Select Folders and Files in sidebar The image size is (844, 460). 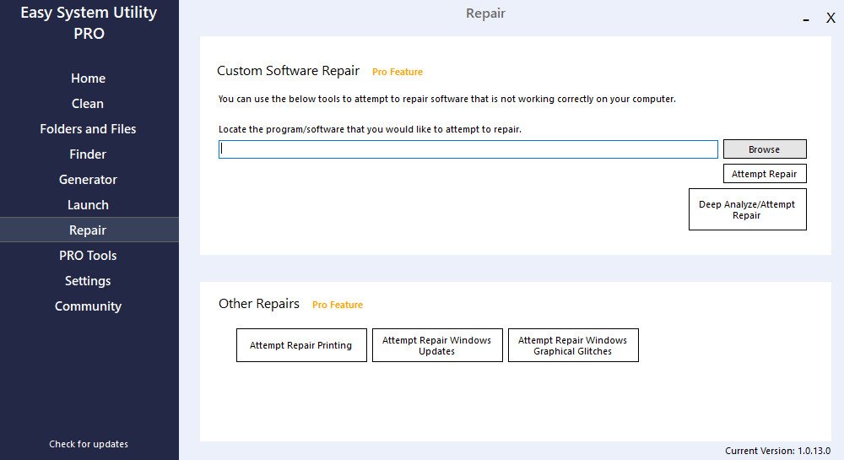[x=88, y=129]
